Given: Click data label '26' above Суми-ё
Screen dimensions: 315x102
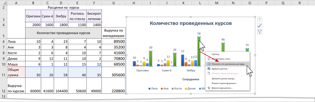Looking at the screenshot, I should (x=175, y=50).
